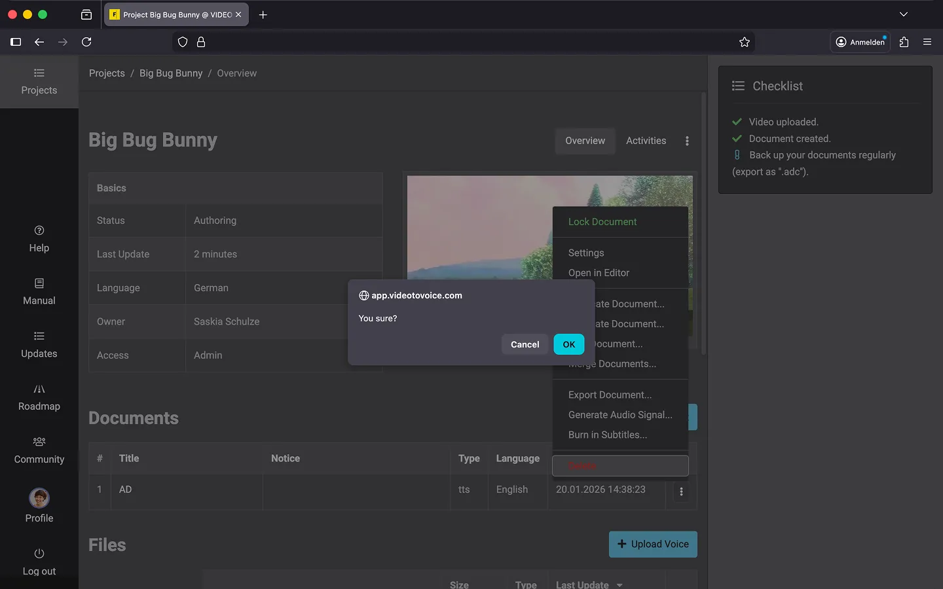Open the Updates list icon
The width and height of the screenshot is (943, 589).
pos(39,336)
